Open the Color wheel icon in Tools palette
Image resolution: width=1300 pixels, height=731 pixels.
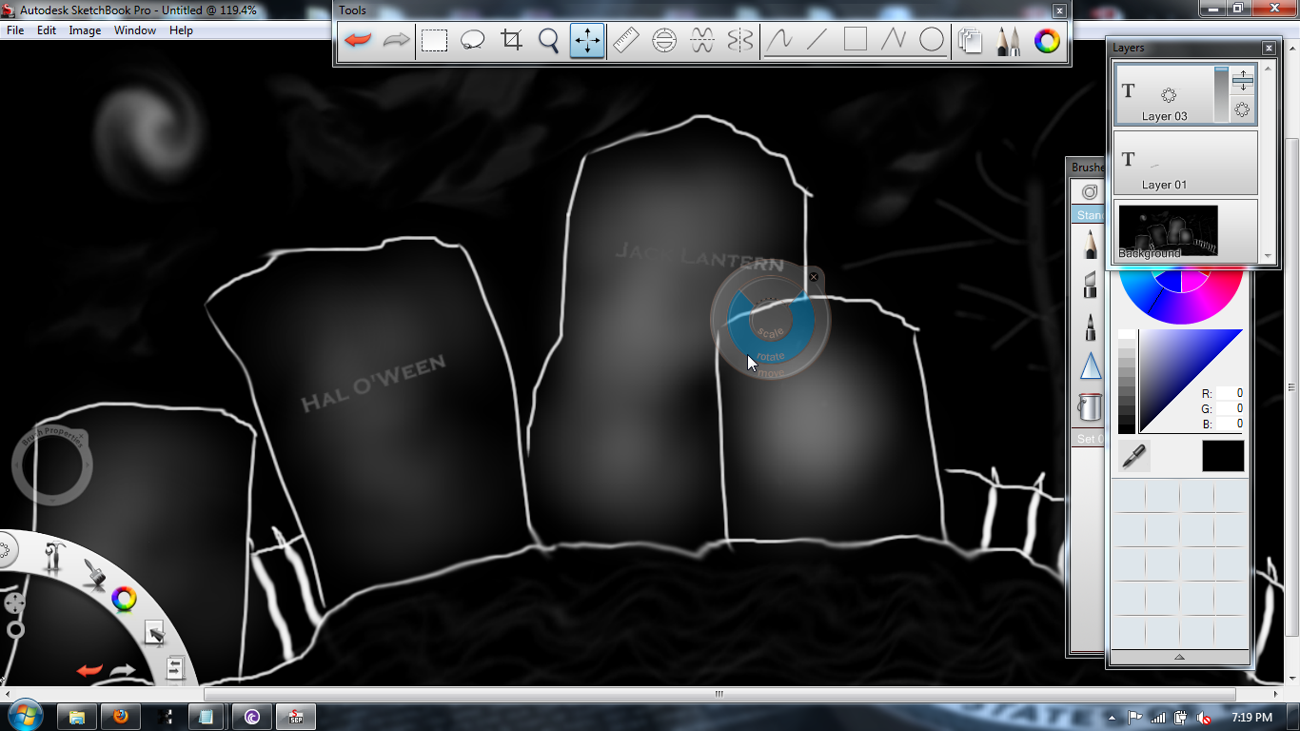(x=1047, y=41)
